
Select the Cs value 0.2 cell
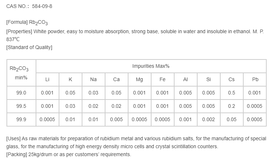(x=231, y=106)
